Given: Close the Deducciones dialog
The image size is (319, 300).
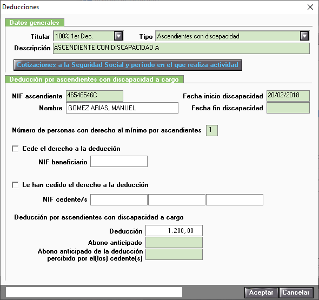Looking at the screenshot, I should tap(310, 7).
